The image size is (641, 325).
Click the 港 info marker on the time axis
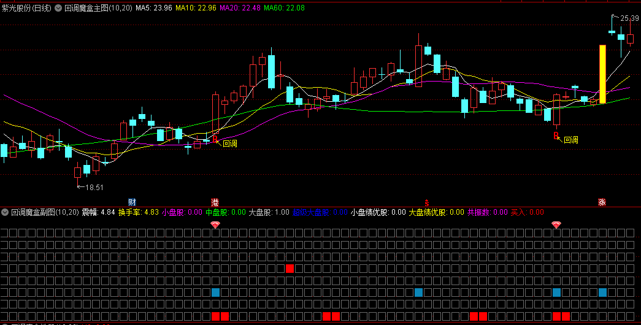coord(215,202)
